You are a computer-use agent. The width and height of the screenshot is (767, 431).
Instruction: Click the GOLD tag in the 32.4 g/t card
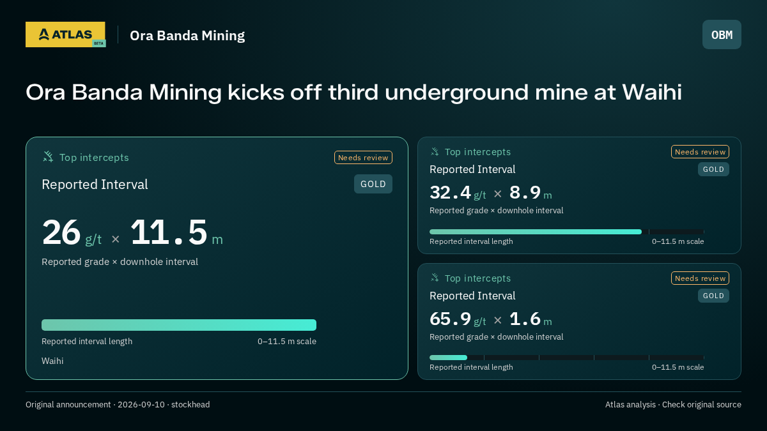(713, 169)
